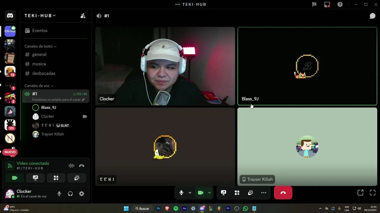Click the Buscar taskbar search box
This screenshot has width=380, height=213.
click(x=142, y=209)
